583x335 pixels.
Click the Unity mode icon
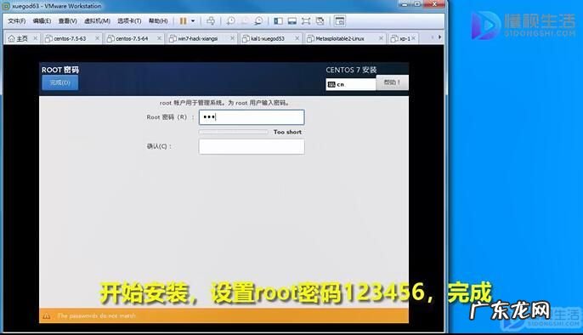coord(320,21)
